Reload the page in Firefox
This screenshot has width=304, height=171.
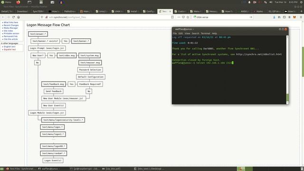point(13,17)
